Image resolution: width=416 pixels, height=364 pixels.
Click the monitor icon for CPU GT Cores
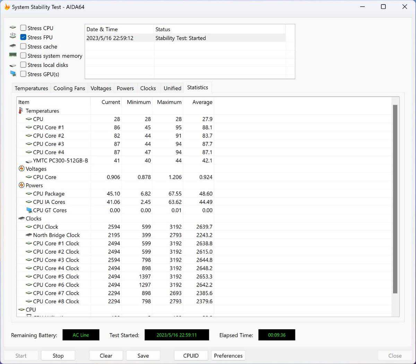tap(29, 210)
